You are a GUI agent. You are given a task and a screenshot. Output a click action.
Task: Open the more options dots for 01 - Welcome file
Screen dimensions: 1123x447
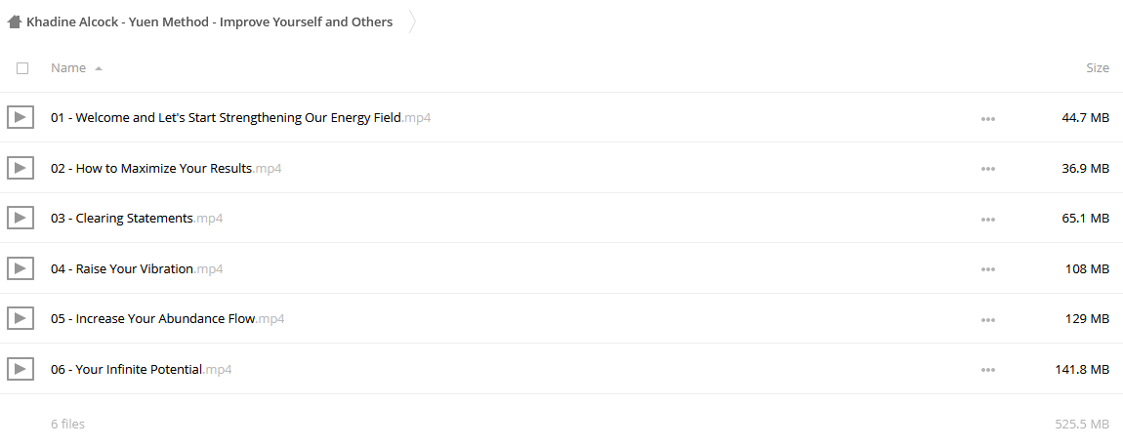coord(987,119)
